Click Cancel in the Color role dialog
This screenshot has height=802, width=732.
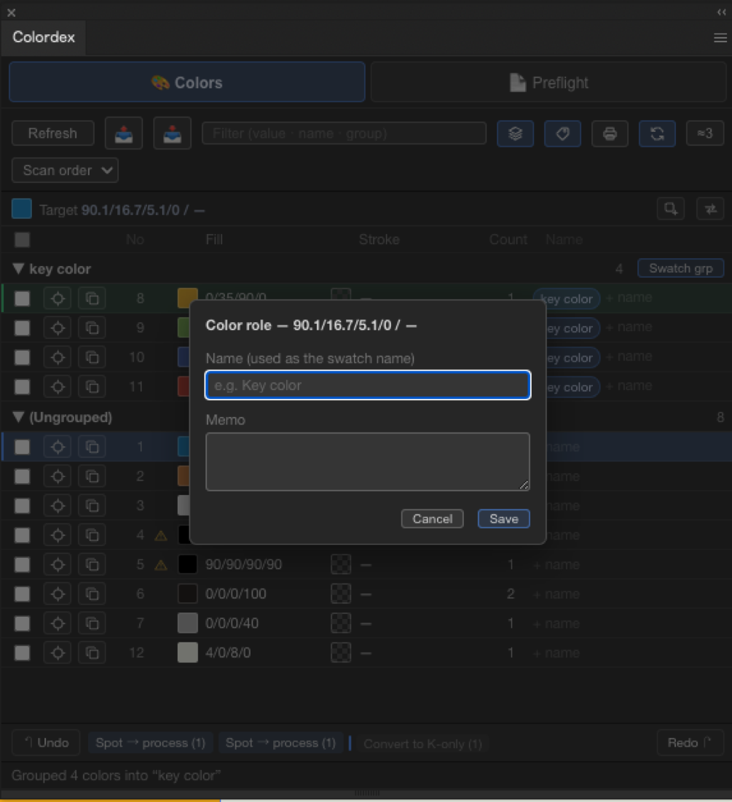(x=432, y=518)
